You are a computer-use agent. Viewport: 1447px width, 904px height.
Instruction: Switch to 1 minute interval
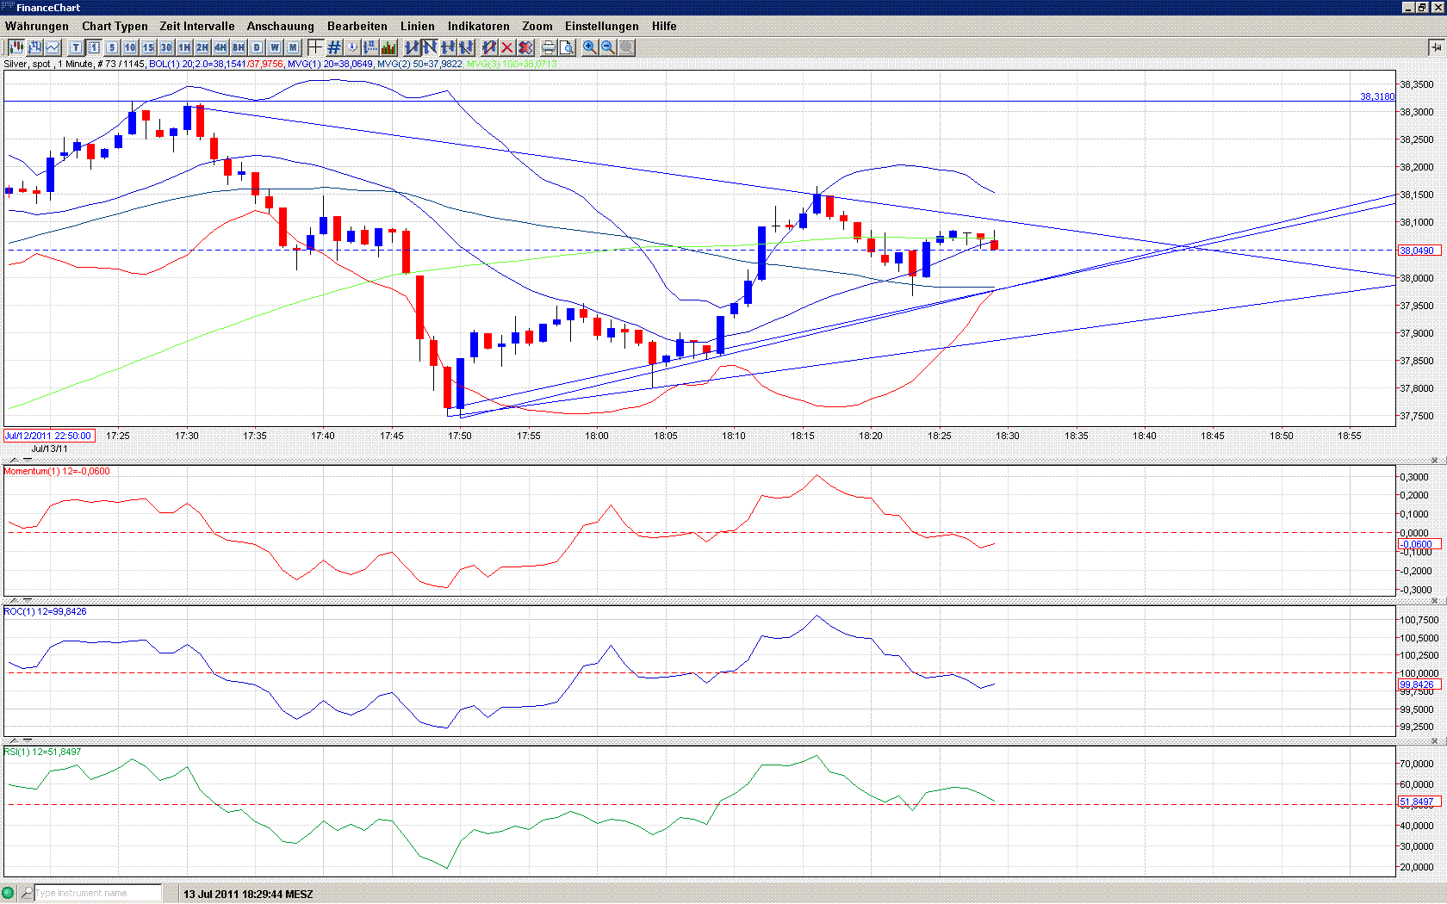tap(94, 47)
